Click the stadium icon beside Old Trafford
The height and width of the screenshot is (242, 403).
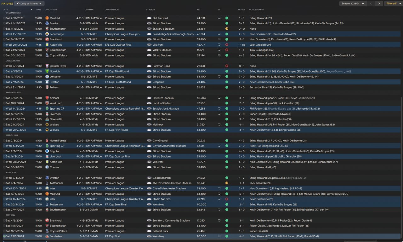[149, 18]
